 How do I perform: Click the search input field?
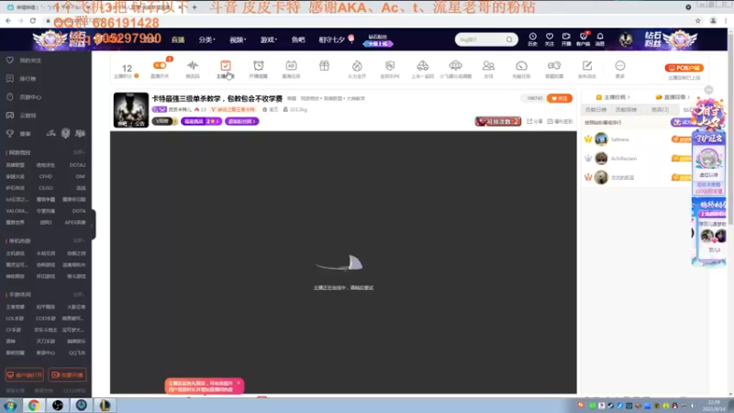click(x=481, y=39)
